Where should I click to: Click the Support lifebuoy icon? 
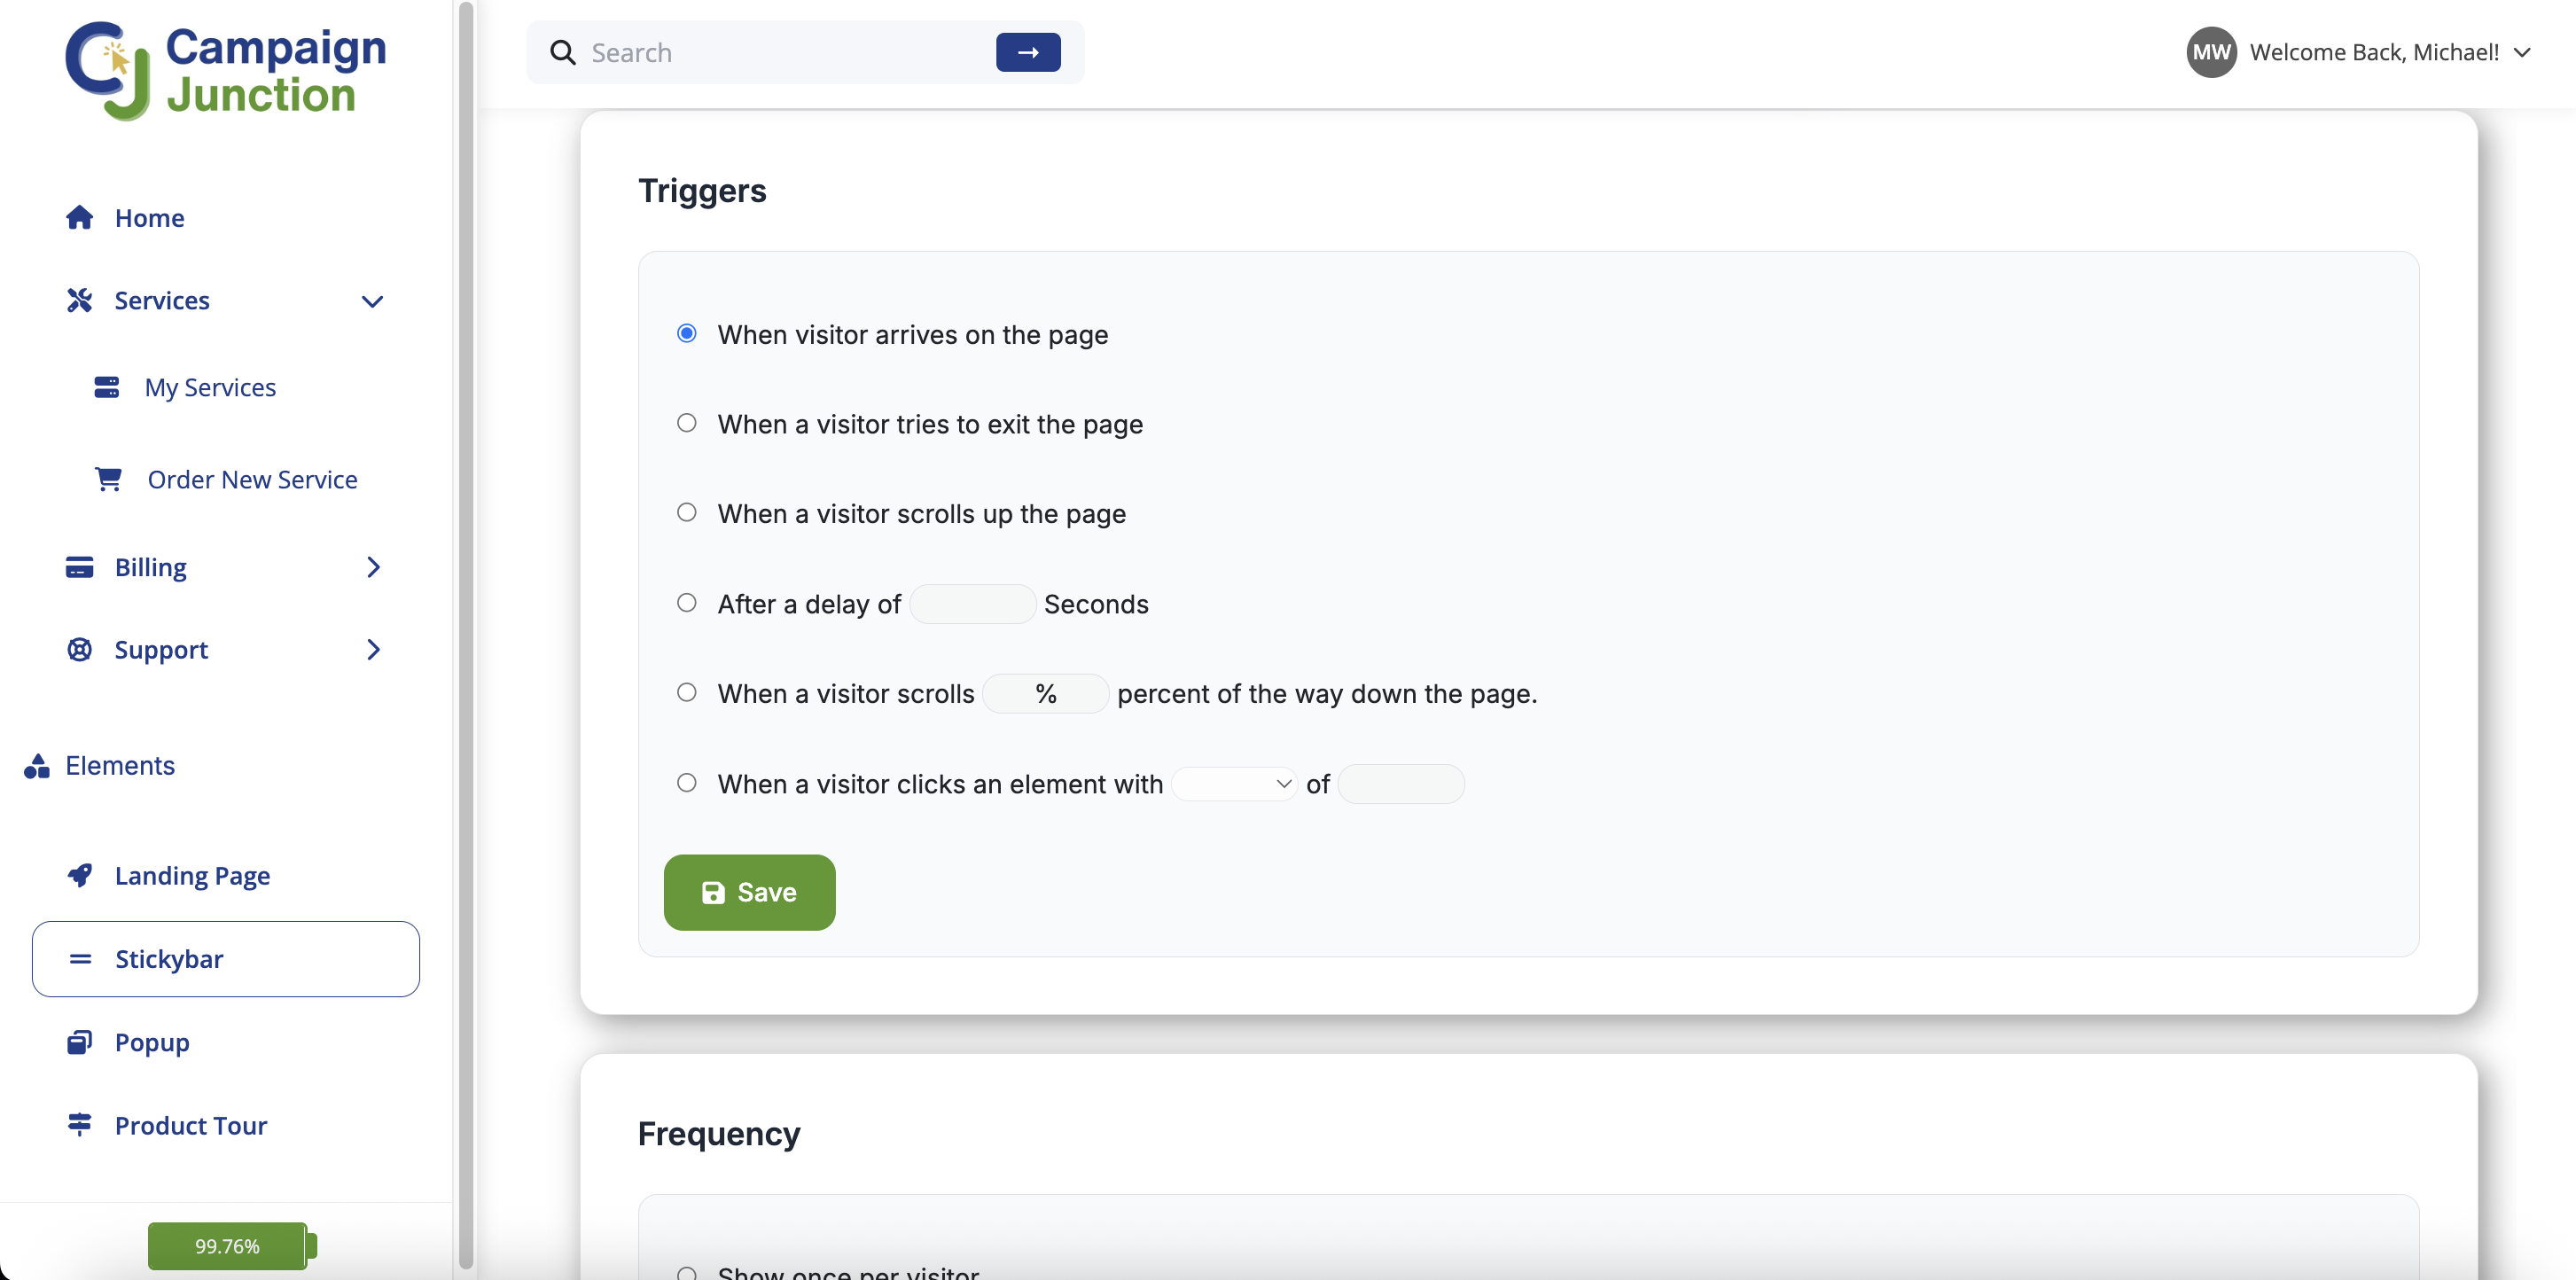79,649
